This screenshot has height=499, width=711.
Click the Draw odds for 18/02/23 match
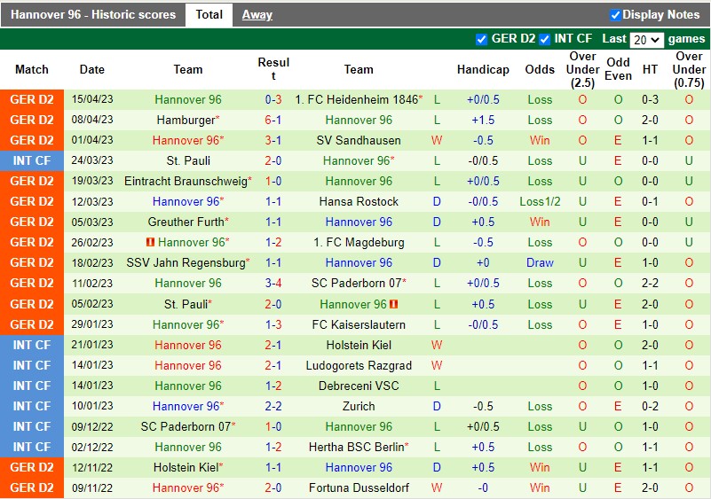[x=540, y=262]
